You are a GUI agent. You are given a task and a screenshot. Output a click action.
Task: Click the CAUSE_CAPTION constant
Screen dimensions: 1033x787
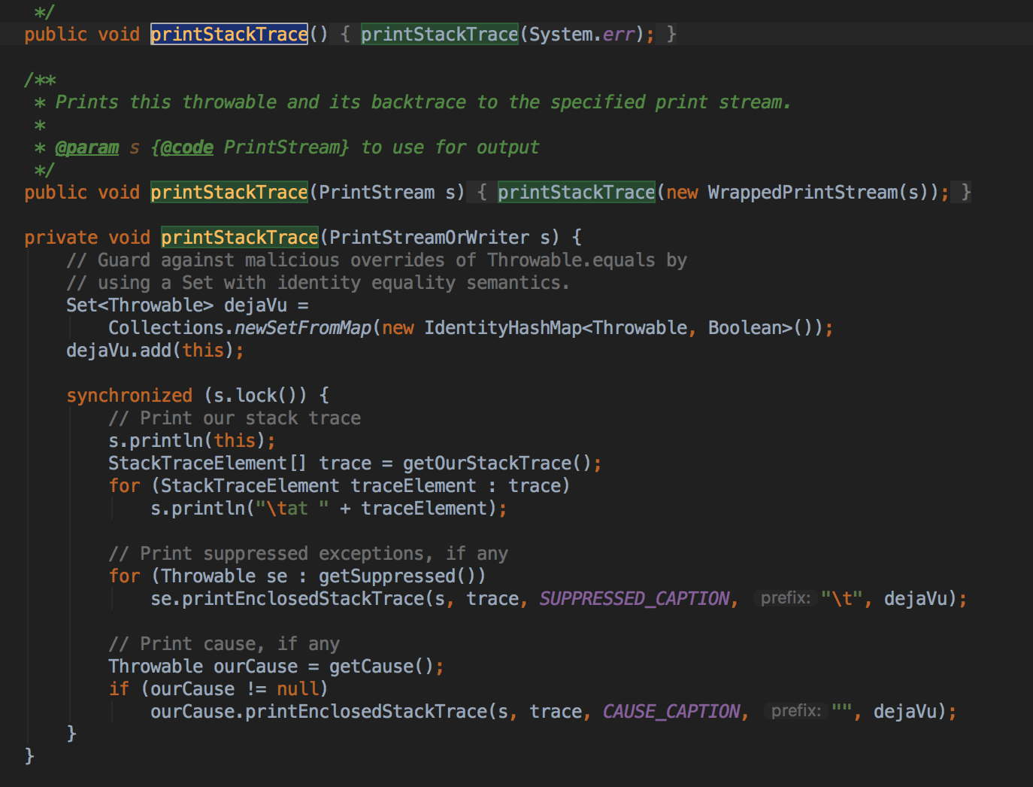tap(671, 711)
